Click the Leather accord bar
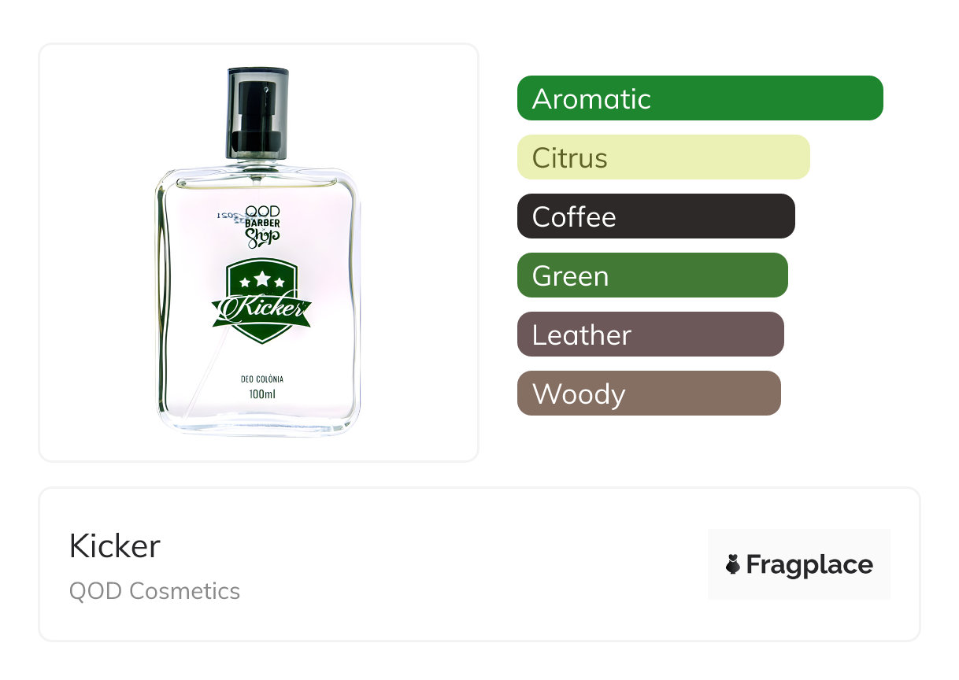Screen dimensions: 959x680 point(650,334)
